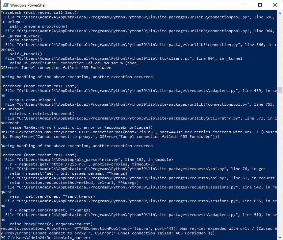283x240 pixels.
Task: Click the text "return request('get', url, params=params"
Action: click(68, 173)
